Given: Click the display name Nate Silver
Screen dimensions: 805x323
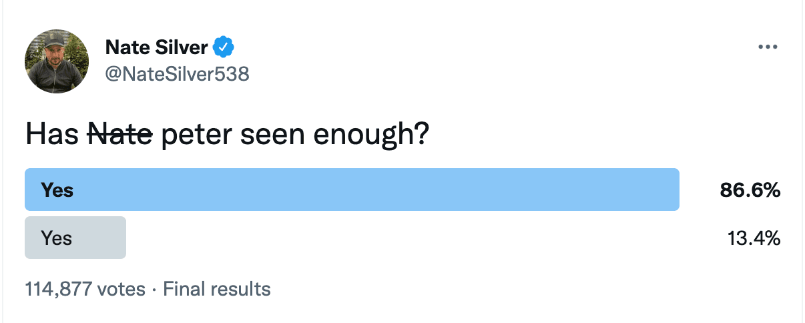Looking at the screenshot, I should click(157, 47).
